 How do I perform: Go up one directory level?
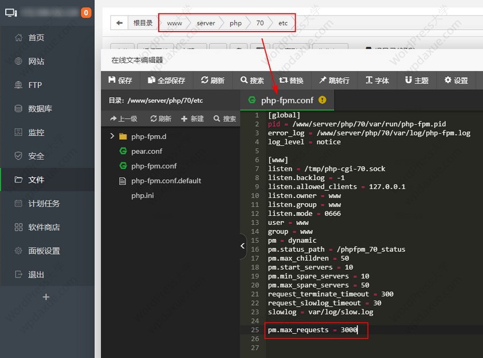(x=123, y=119)
